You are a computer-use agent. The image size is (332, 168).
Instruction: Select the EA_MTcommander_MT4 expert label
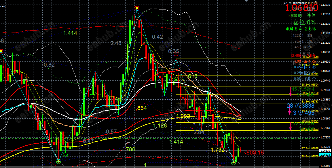coord(299,3)
